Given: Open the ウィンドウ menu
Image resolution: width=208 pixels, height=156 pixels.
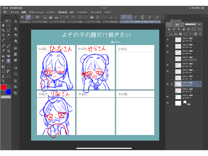Looking at the screenshot, I should 96,12.
